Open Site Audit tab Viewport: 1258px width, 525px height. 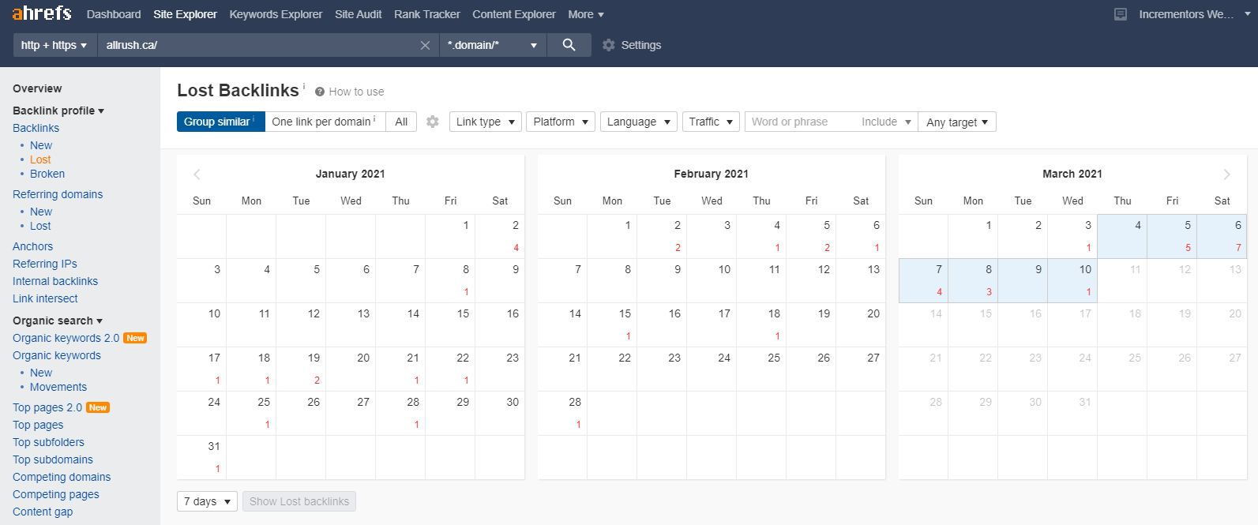pyautogui.click(x=359, y=14)
